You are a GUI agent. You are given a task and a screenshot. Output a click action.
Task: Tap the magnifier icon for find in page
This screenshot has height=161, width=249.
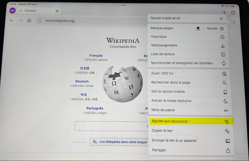click(225, 83)
